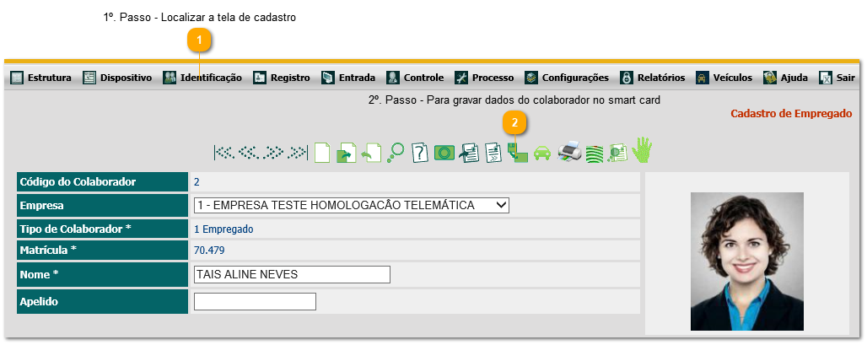Click the new blank document icon
Image resolution: width=867 pixels, height=345 pixels.
pyautogui.click(x=322, y=153)
